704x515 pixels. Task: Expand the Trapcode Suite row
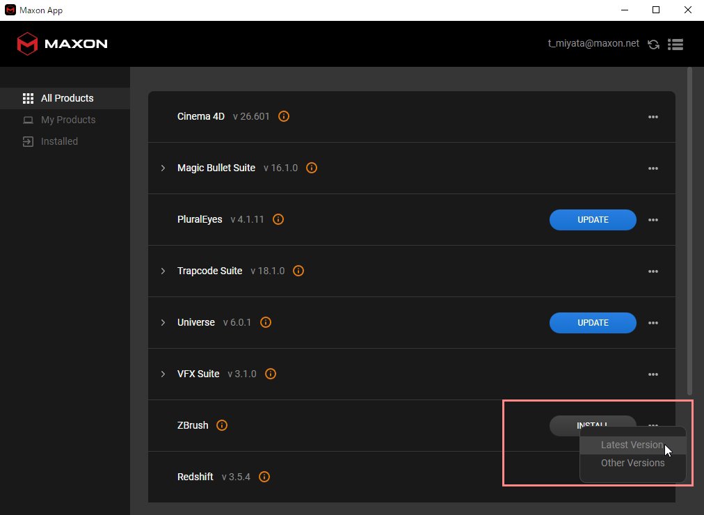coord(163,271)
